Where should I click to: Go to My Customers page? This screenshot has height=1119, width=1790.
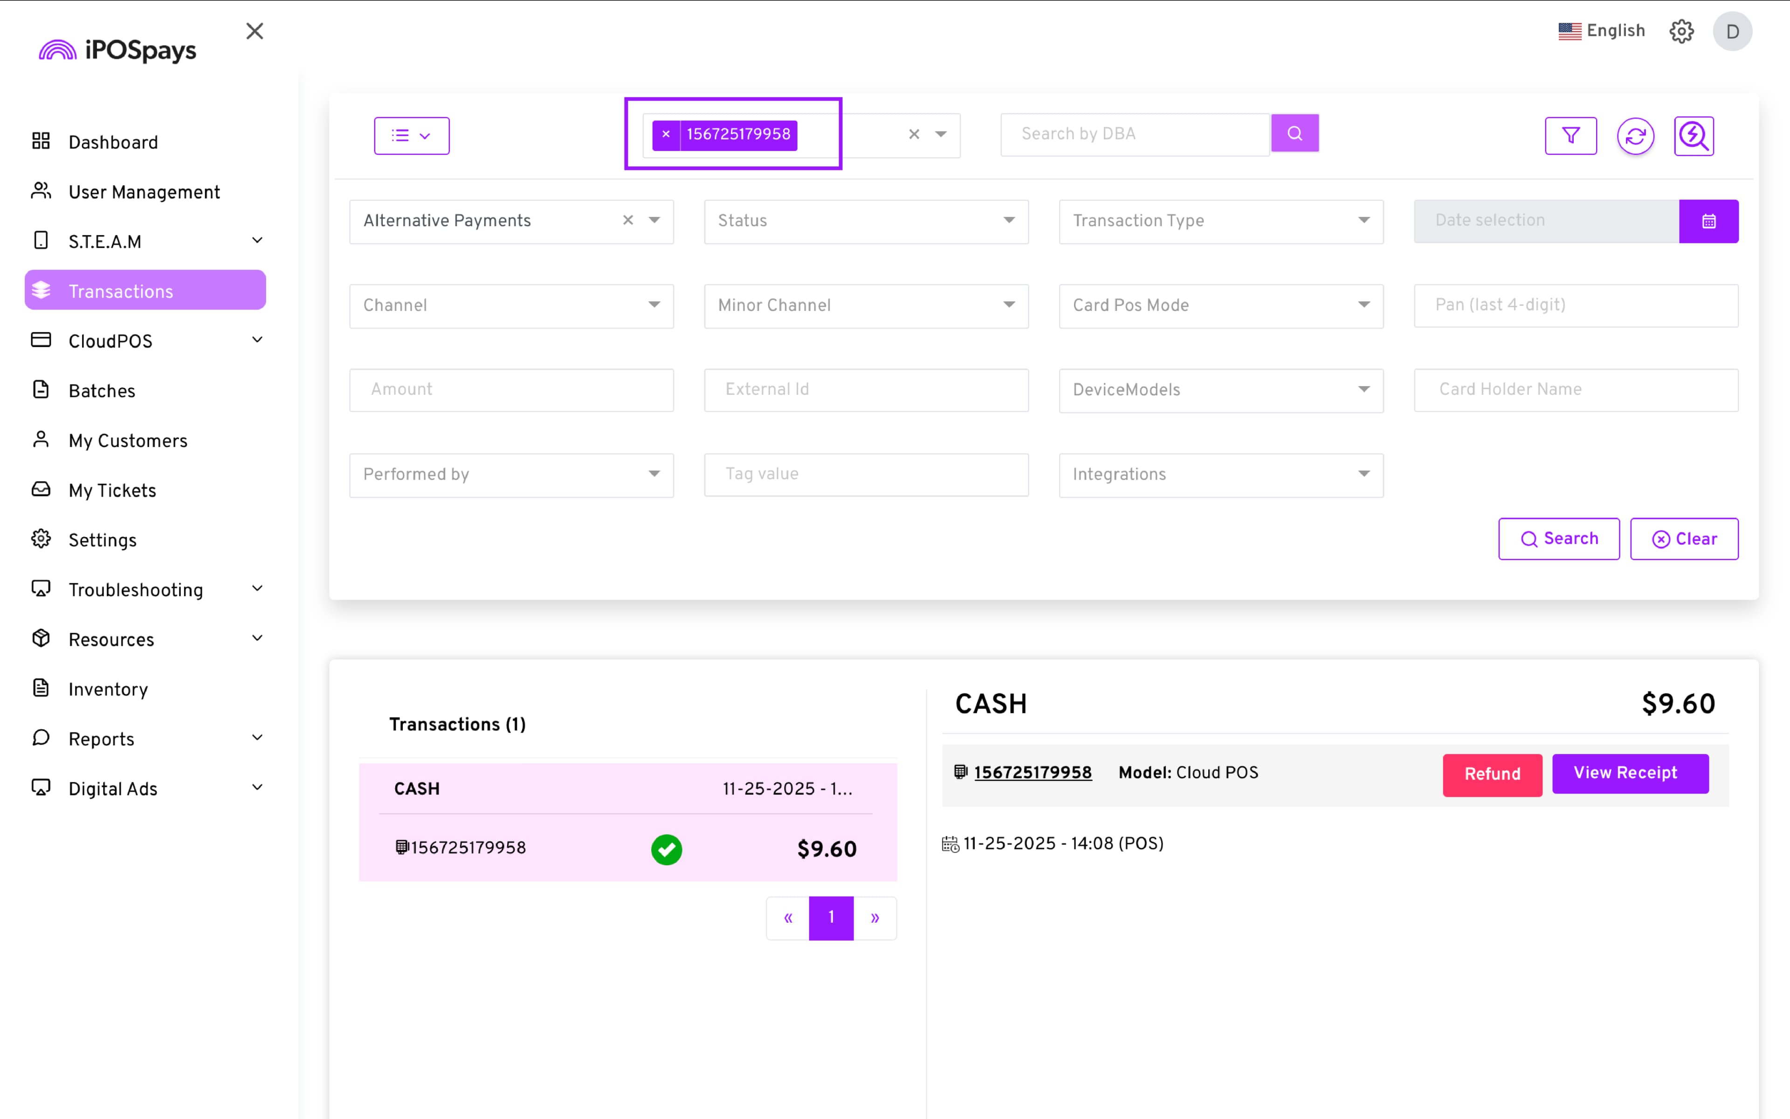point(128,440)
